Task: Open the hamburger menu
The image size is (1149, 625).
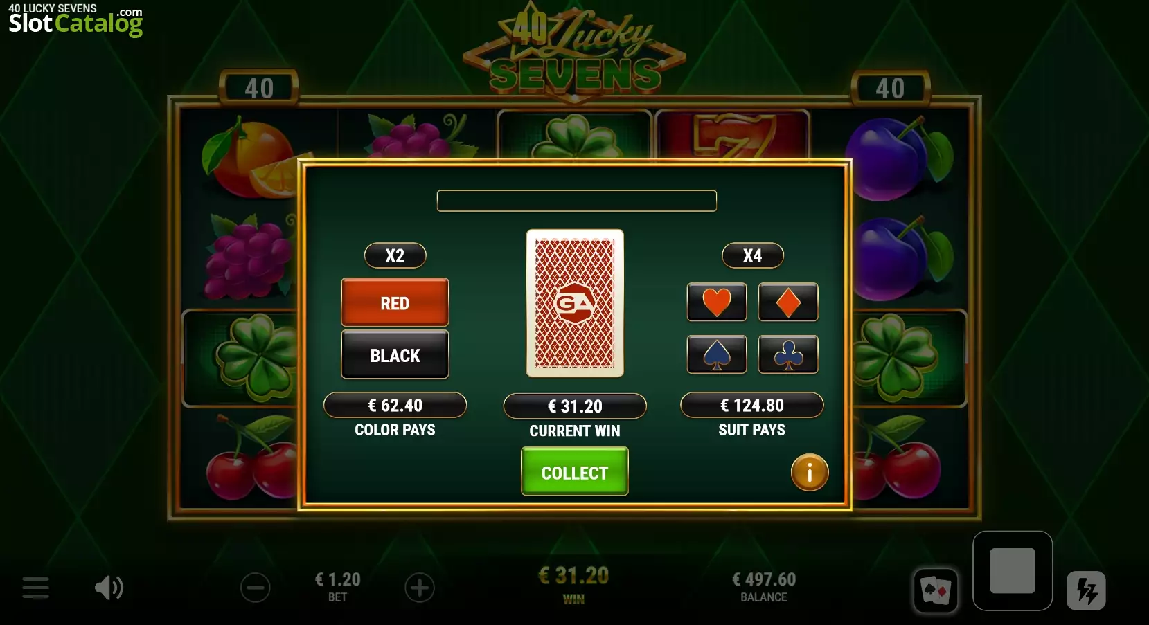Action: coord(35,588)
